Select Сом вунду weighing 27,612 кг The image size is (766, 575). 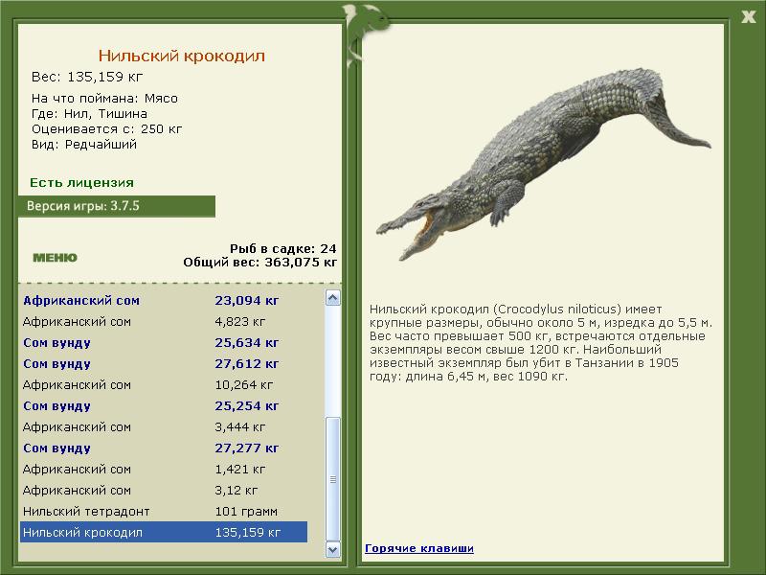[164, 364]
